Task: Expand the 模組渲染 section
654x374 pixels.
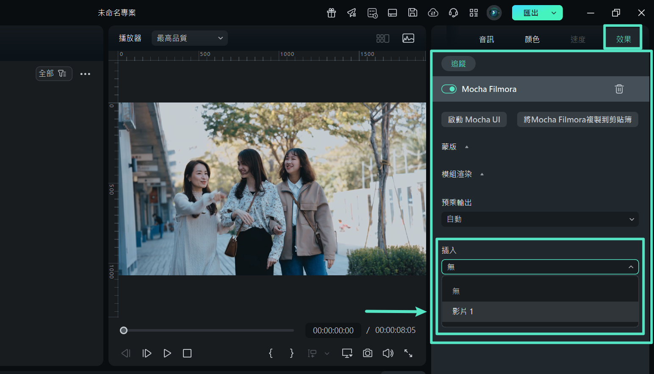Action: click(x=482, y=174)
